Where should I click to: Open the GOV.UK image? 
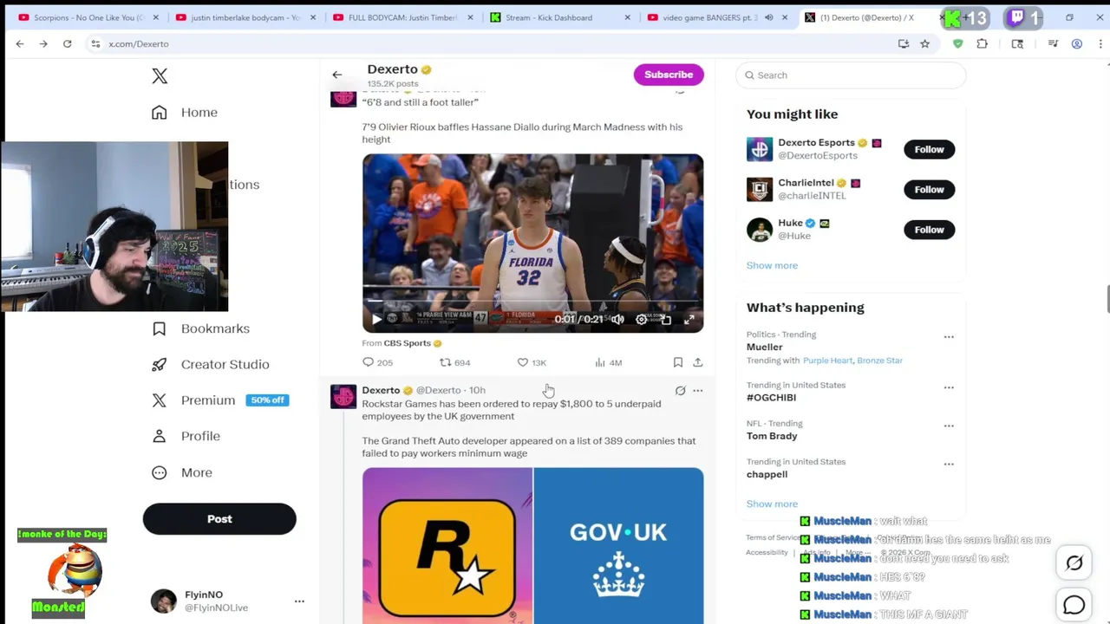(619, 546)
